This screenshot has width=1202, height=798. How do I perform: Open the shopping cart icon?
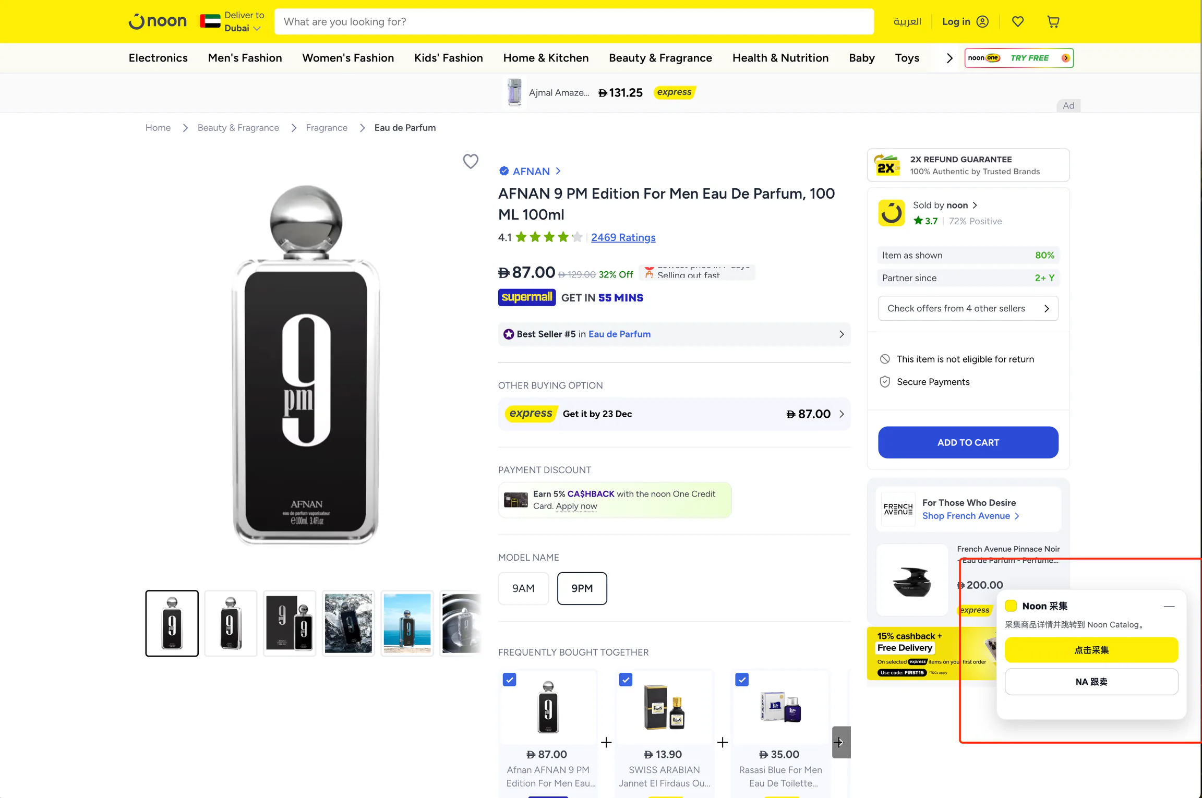[x=1053, y=21]
